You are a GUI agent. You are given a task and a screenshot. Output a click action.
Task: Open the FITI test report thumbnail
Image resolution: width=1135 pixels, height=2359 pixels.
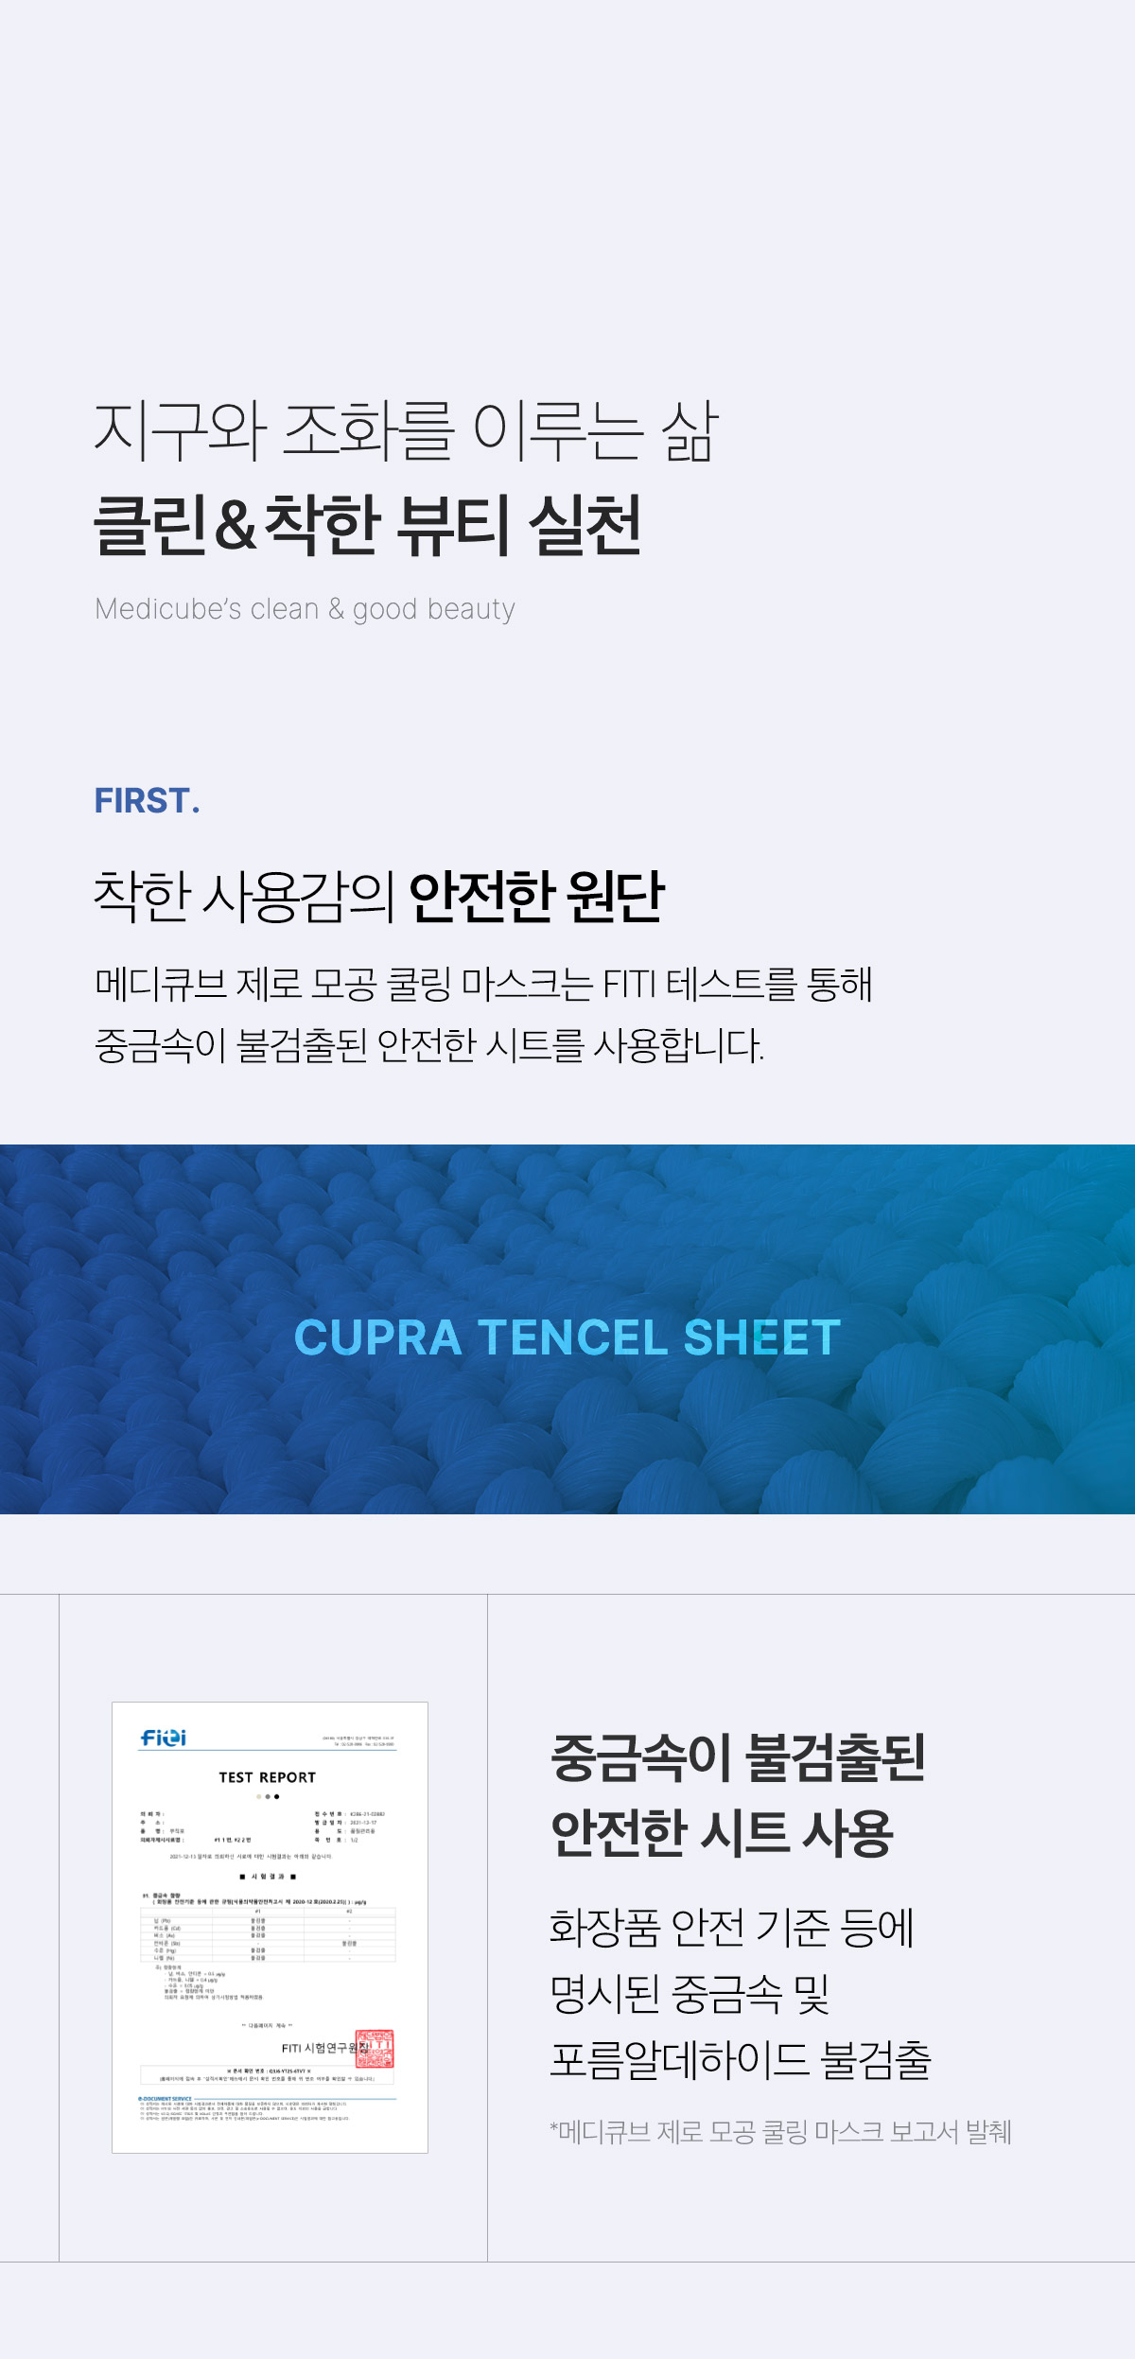pos(270,1928)
